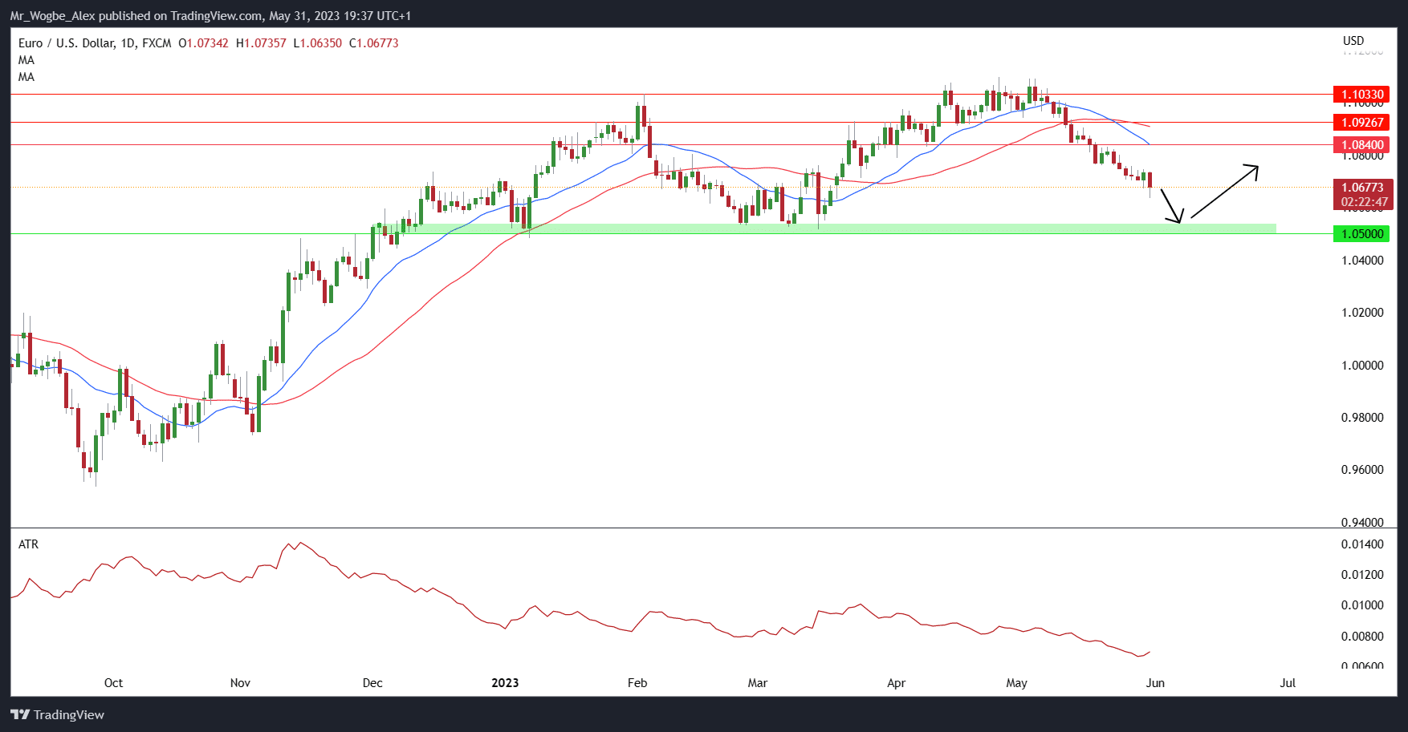Click the publisher caption Mr_Wogbe_Alex at top

click(x=53, y=16)
